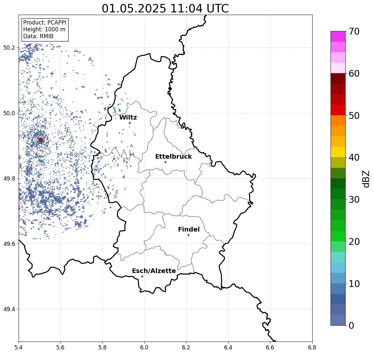This screenshot has height=354, width=374.
Task: Select the Esch/Alzette city label
Action: tap(154, 271)
